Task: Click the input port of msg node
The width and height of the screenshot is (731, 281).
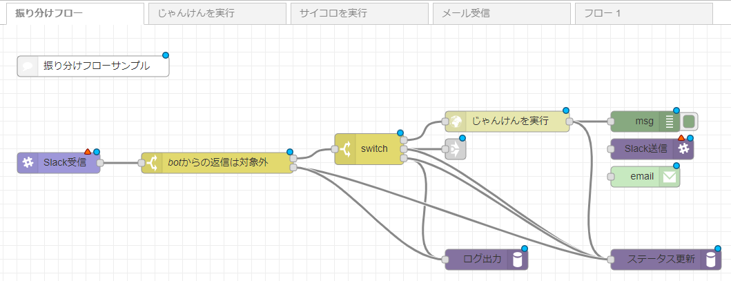Action: point(611,122)
